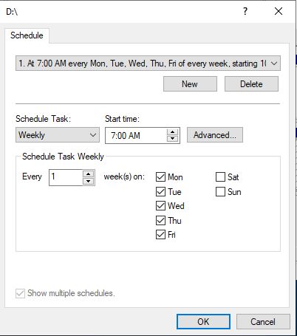Increase start time with up arrow
This screenshot has height=336, width=297.
tap(172, 132)
